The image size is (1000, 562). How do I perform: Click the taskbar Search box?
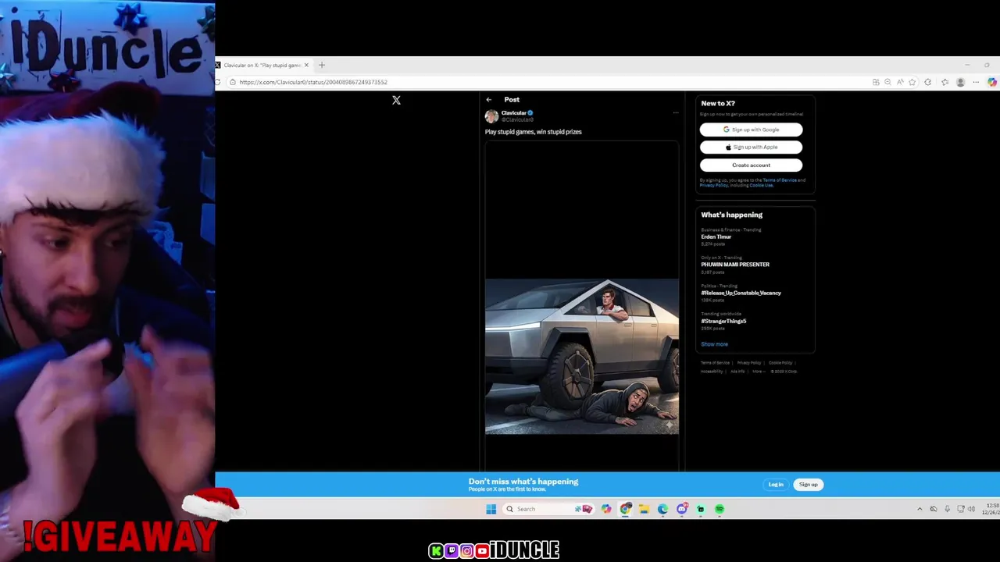[550, 509]
